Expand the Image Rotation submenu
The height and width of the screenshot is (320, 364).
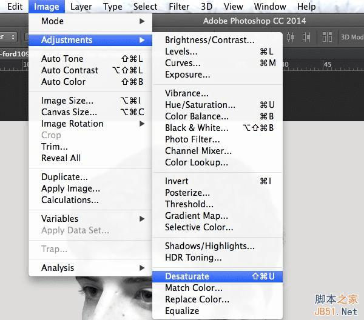click(x=90, y=124)
